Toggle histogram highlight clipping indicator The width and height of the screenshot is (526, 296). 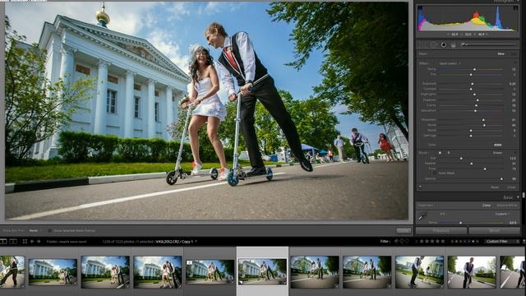click(x=515, y=7)
